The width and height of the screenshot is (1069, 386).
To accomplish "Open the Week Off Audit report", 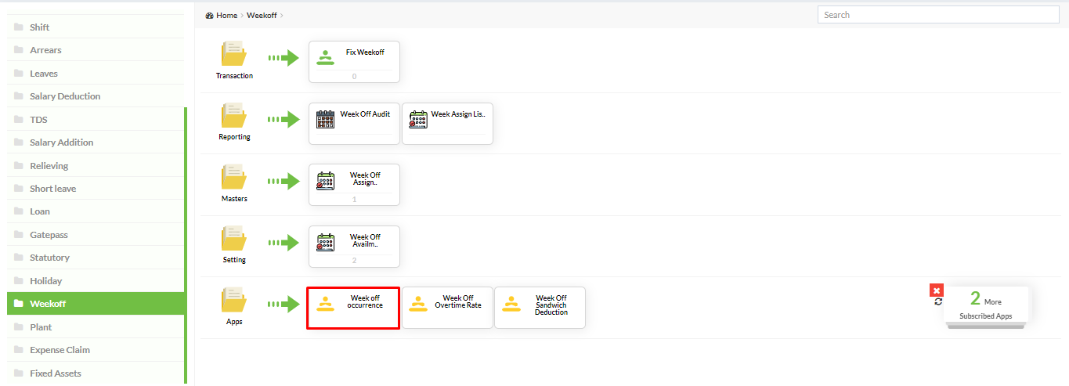I will (354, 124).
